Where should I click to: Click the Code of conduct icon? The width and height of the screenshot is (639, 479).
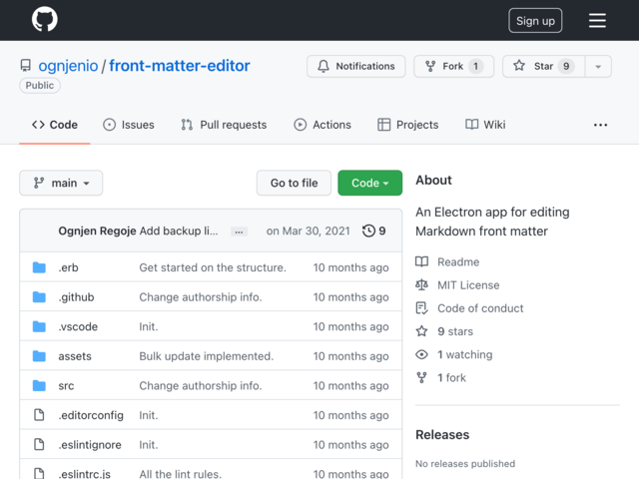coord(421,308)
